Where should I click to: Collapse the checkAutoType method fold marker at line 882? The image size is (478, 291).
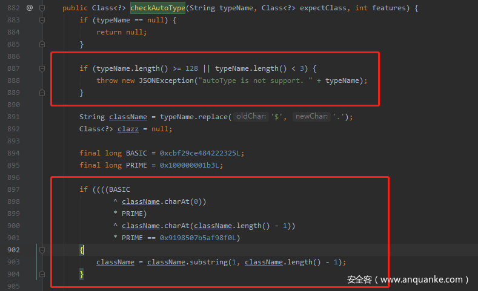point(42,8)
